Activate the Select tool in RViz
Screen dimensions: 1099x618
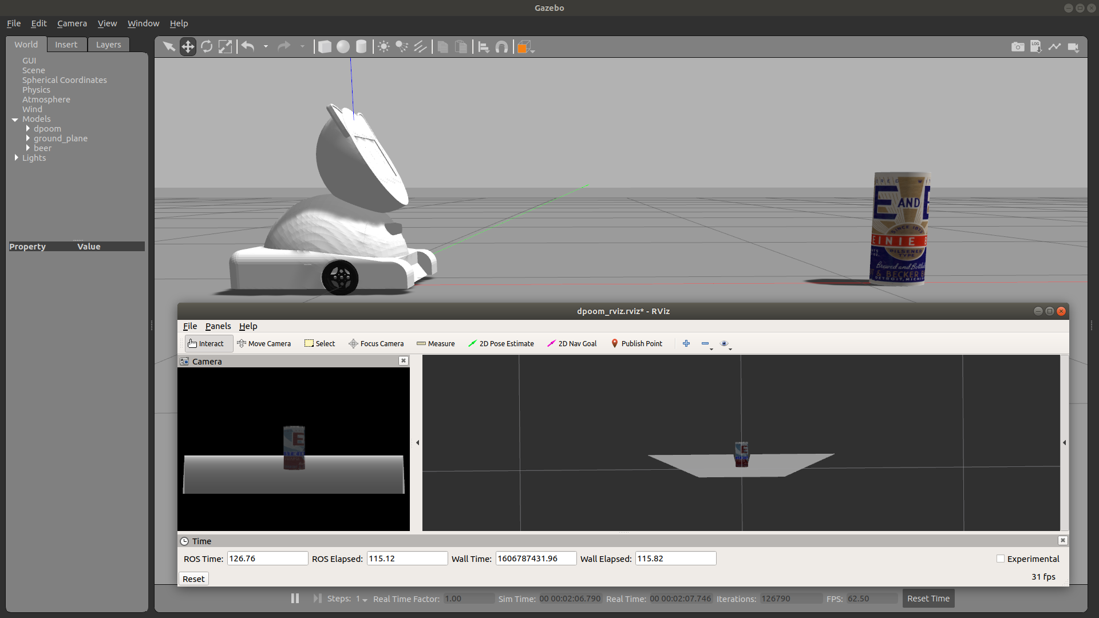320,343
